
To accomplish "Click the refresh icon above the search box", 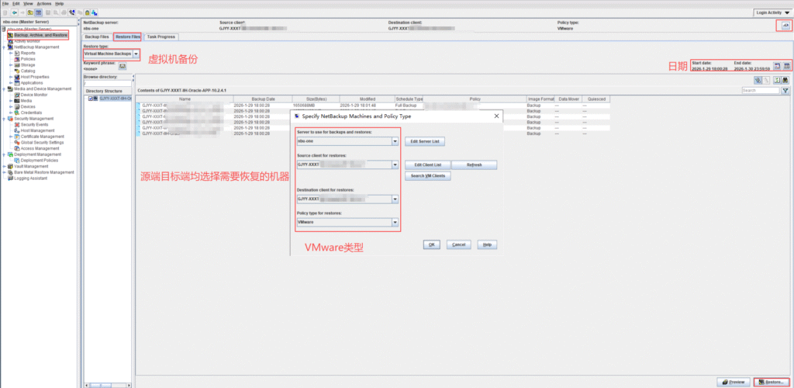I will tap(776, 80).
